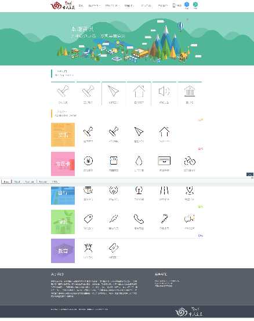Image resolution: width=254 pixels, height=321 pixels.
Task: Open the feather quill icon in green row
Action: 114,218
